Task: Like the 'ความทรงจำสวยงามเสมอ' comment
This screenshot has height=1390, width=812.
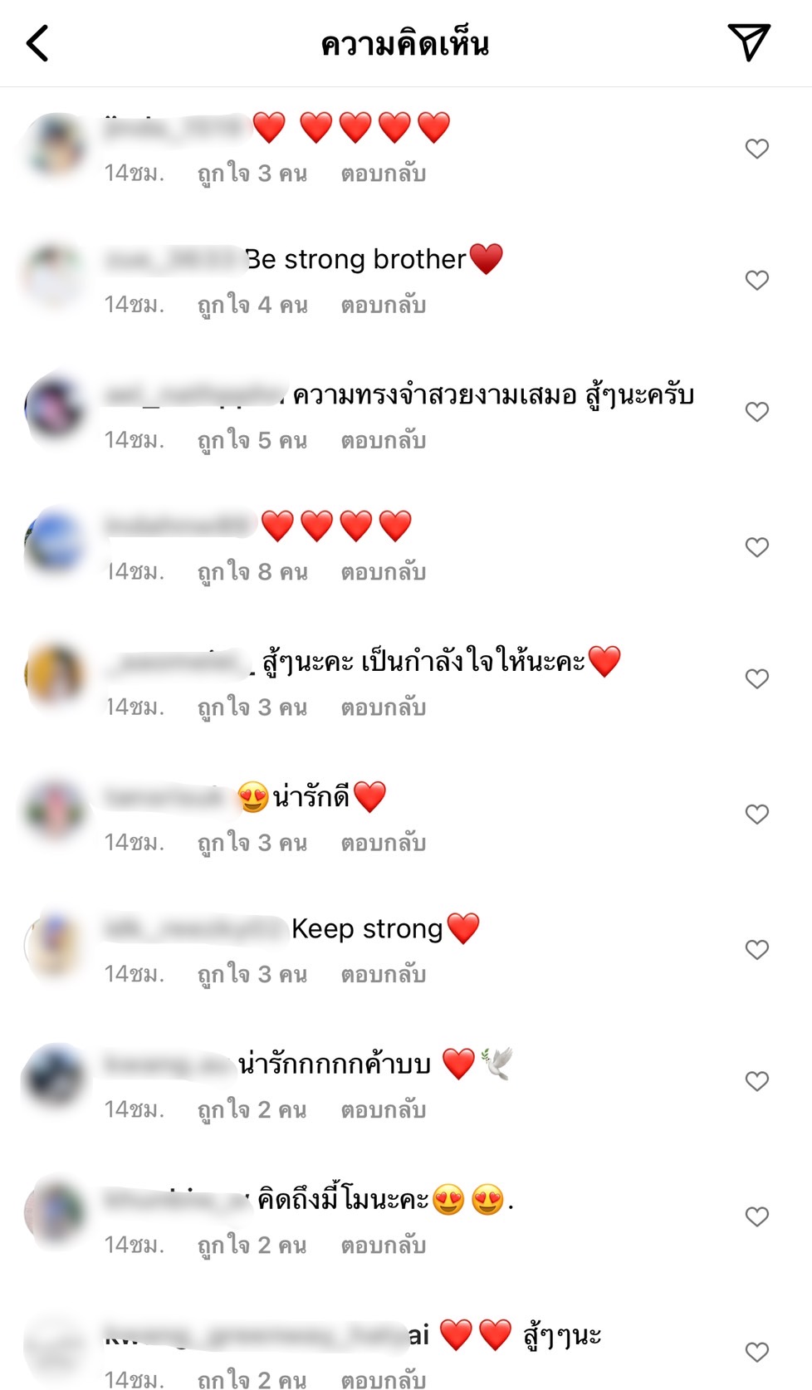Action: pos(756,411)
